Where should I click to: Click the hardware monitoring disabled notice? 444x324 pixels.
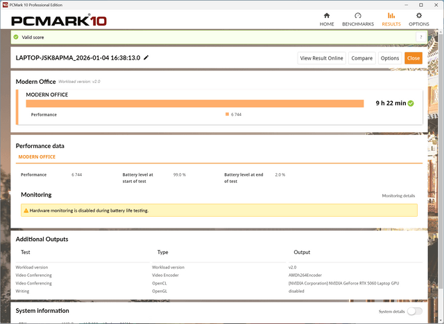219,210
